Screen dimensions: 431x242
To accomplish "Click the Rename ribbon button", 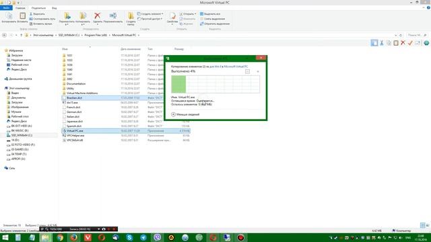I will 113,18.
